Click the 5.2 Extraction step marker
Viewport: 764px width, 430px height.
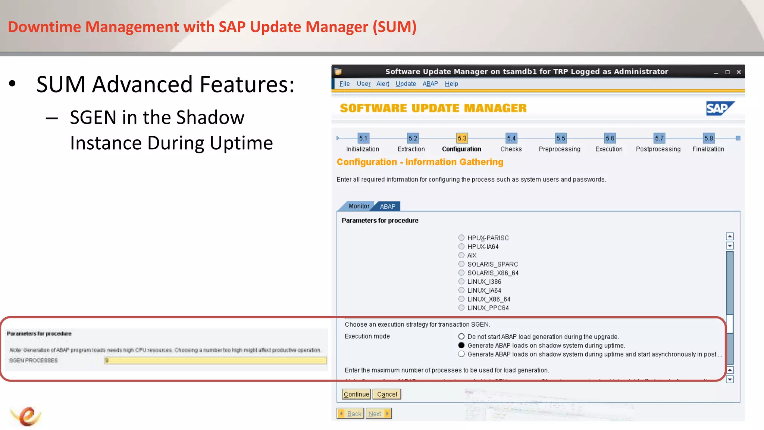[x=413, y=138]
